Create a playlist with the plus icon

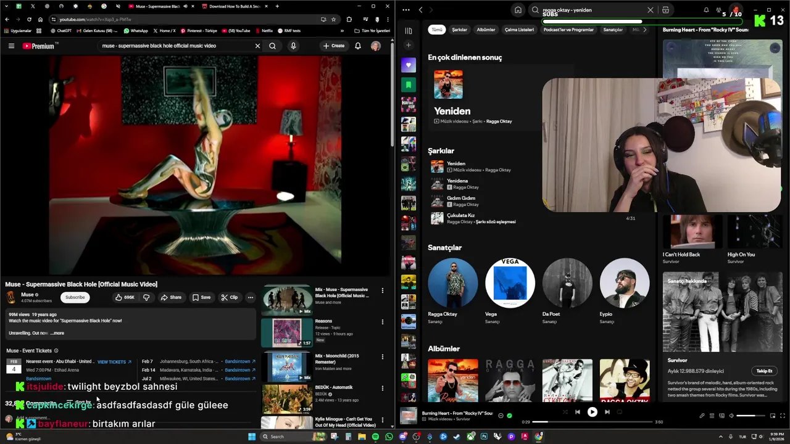(409, 45)
